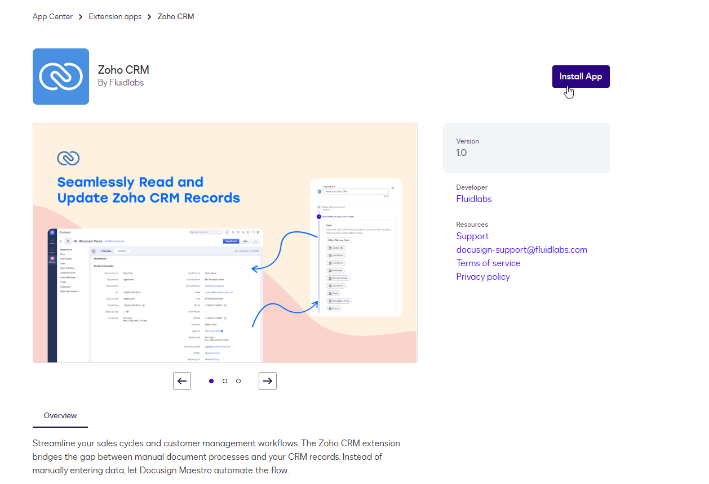Screen dimensions: 709x484
Task: Select the first carousel dot indicator
Action: tap(211, 381)
